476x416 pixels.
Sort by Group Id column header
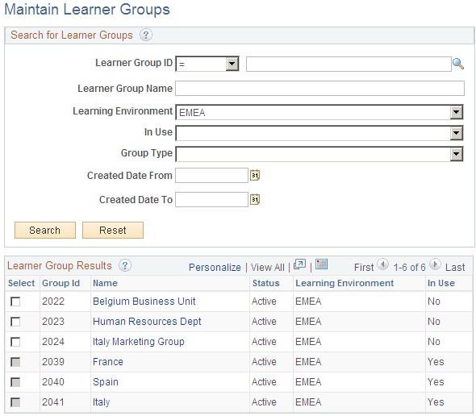click(61, 283)
